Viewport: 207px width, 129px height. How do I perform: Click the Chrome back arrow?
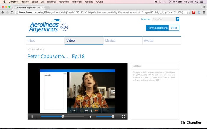3,12
